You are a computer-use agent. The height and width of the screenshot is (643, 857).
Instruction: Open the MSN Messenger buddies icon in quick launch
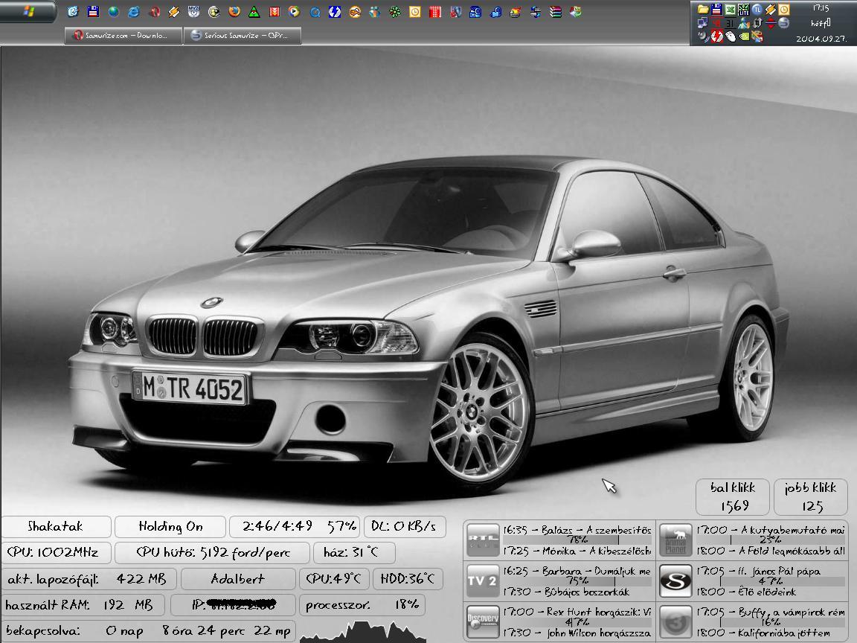coord(374,12)
